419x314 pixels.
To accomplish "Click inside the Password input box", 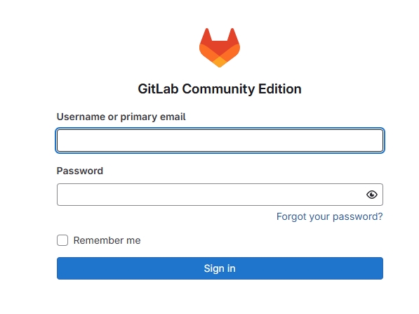I will 211,195.
